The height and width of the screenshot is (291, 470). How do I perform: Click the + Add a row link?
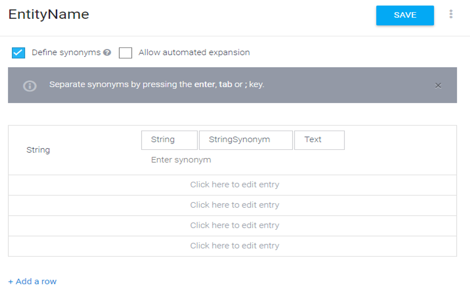coord(33,282)
